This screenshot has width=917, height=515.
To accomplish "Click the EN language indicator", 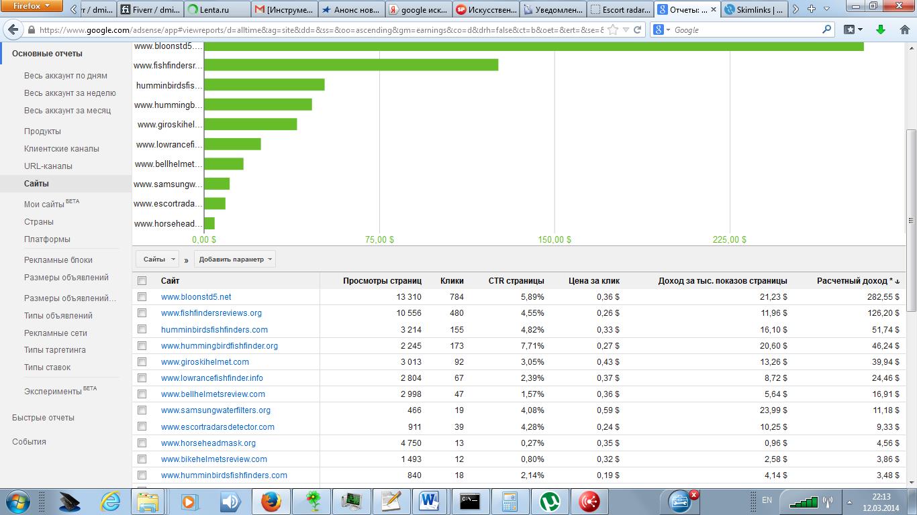I will point(767,500).
